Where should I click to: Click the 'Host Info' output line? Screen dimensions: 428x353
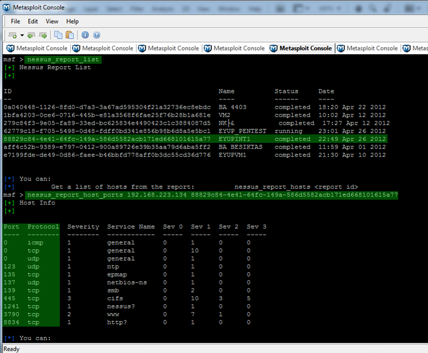tap(37, 203)
